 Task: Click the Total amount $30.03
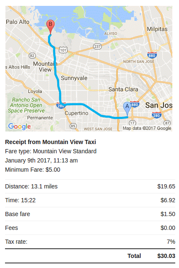tap(166, 256)
